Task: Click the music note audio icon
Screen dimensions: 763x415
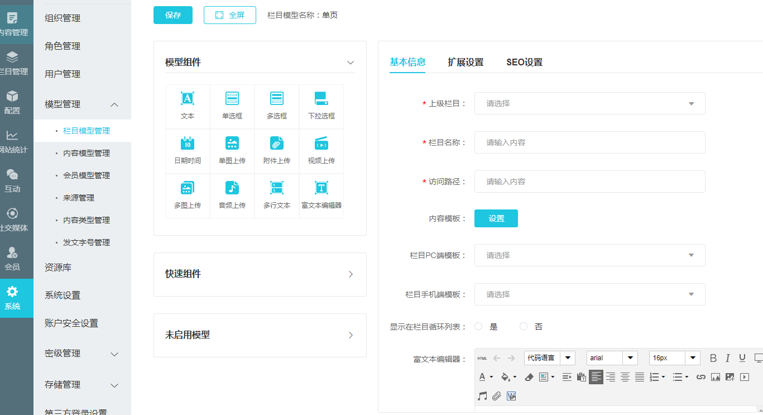Action: pyautogui.click(x=482, y=396)
